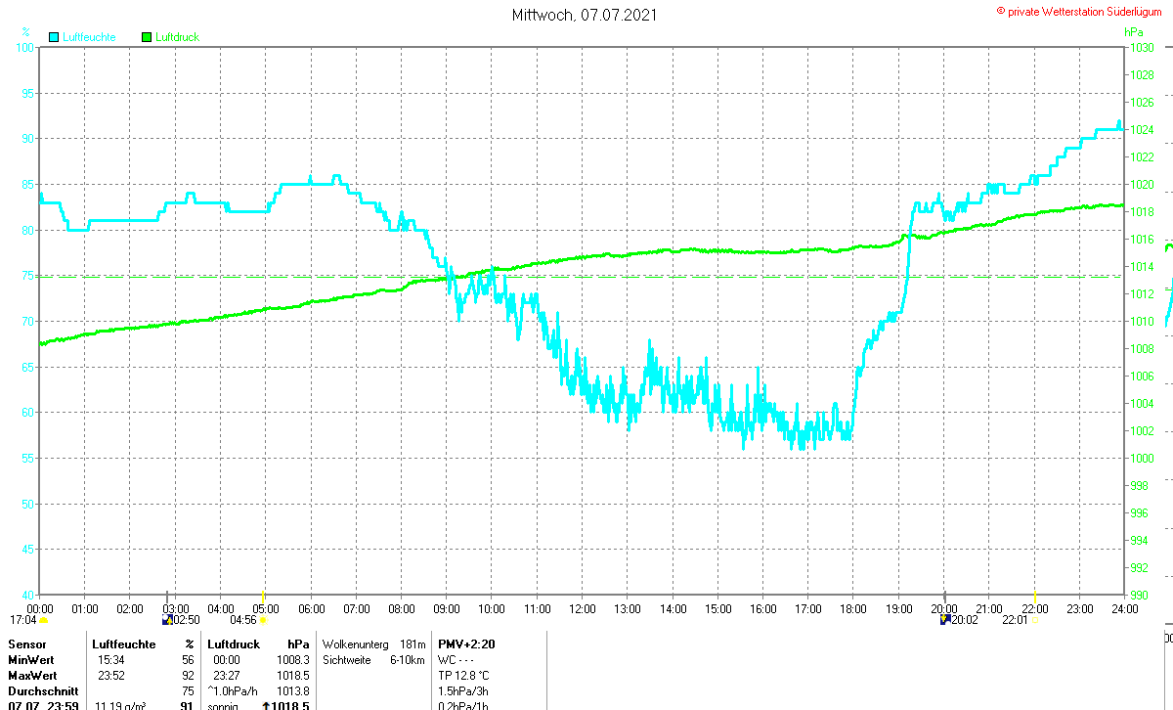Screen dimensions: 1173x710
Task: Click the PMV+2:20 heading
Action: [x=464, y=644]
